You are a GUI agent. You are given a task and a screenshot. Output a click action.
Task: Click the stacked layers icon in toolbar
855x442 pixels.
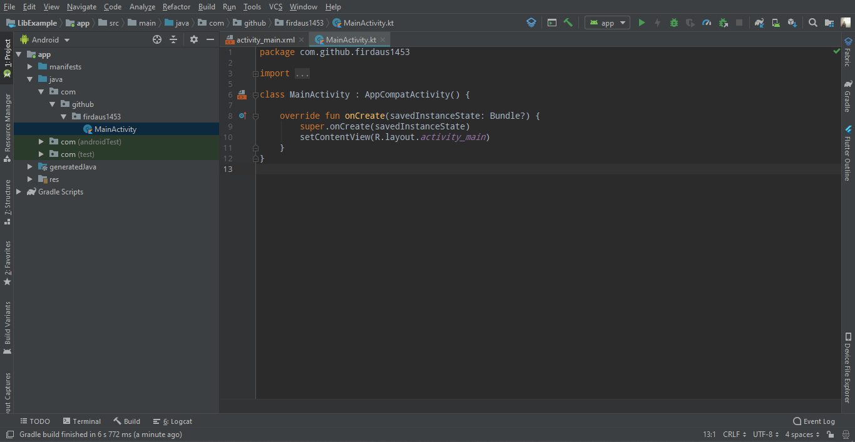coord(531,23)
